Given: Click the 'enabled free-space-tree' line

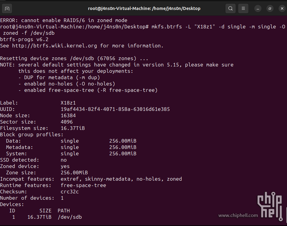Looking at the screenshot, I should (x=88, y=90).
